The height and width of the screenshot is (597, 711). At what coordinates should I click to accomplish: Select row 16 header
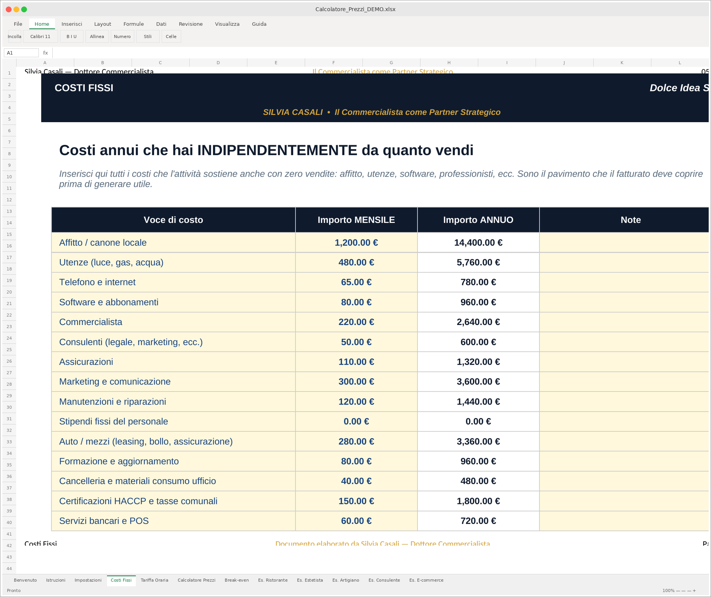(x=9, y=246)
